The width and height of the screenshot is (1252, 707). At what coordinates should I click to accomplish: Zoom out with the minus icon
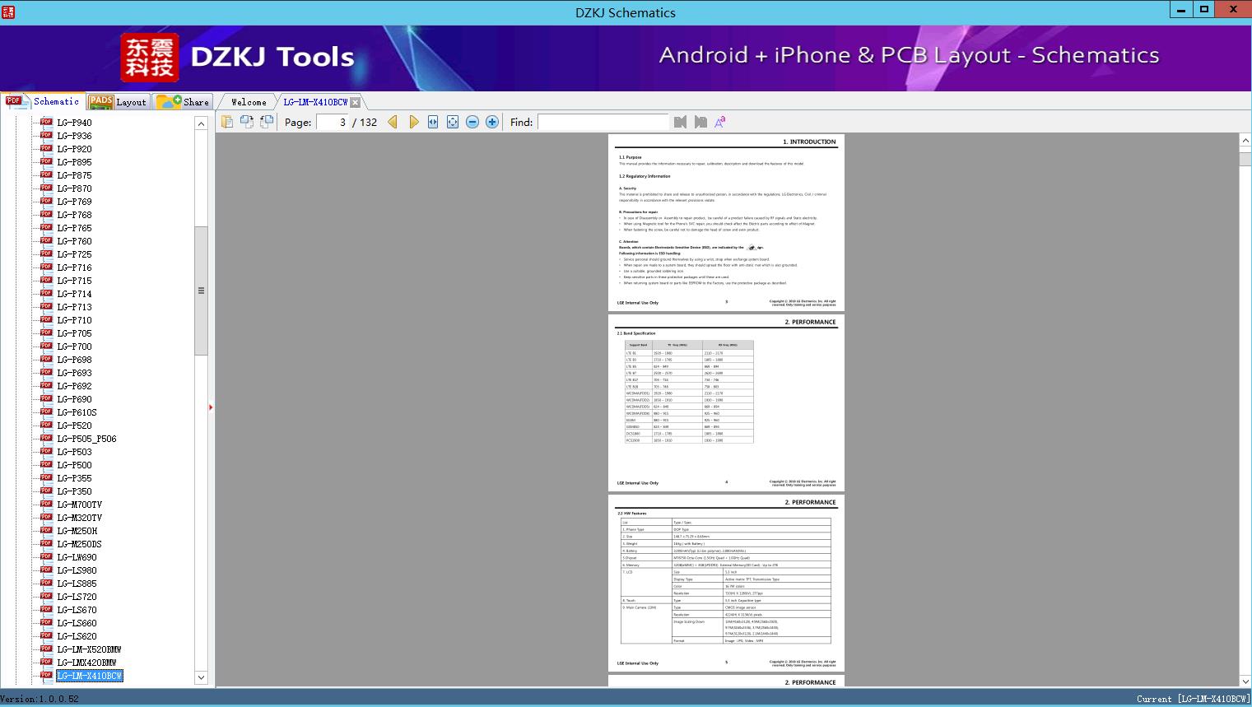click(472, 122)
